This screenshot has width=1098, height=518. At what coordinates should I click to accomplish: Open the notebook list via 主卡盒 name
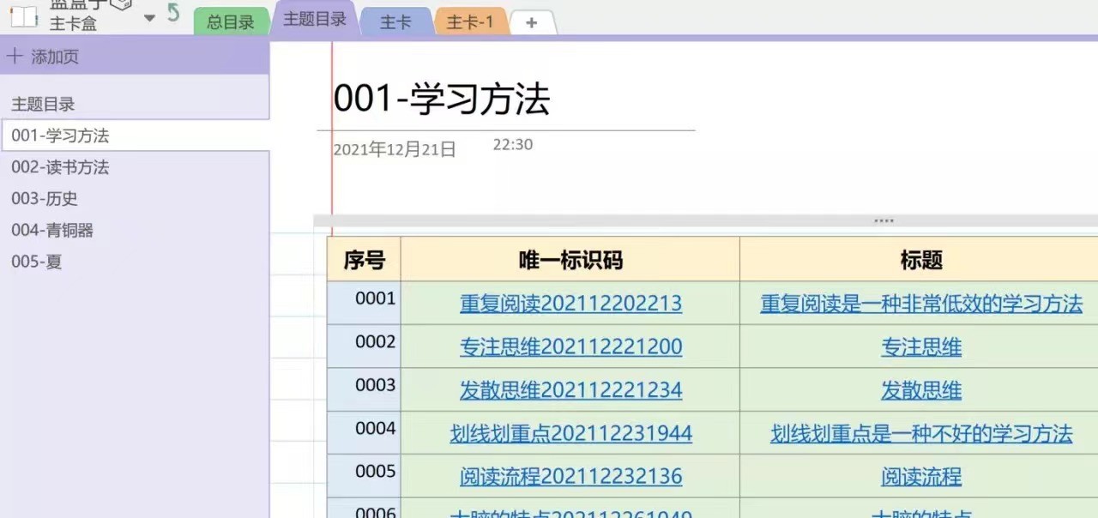pyautogui.click(x=73, y=23)
